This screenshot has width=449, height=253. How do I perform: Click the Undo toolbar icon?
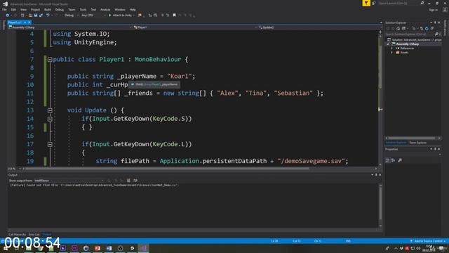(x=48, y=15)
